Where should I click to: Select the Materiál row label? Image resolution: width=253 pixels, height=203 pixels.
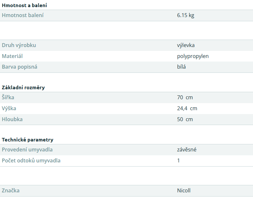[12, 56]
